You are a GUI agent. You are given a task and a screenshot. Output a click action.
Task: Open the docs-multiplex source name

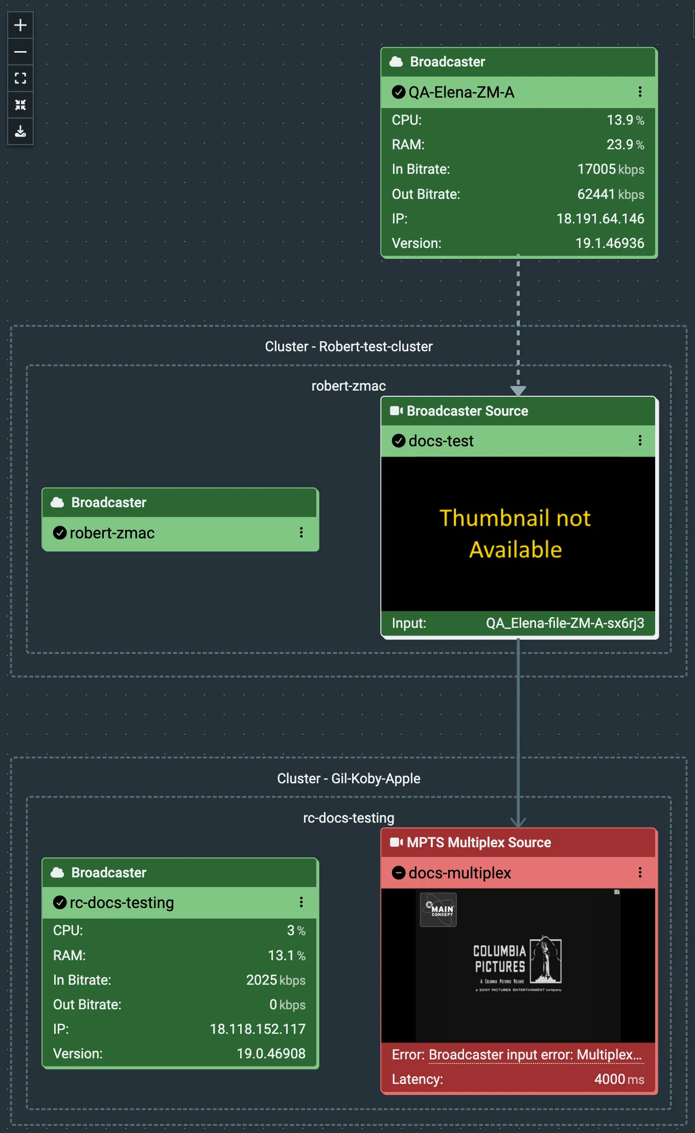click(x=460, y=873)
